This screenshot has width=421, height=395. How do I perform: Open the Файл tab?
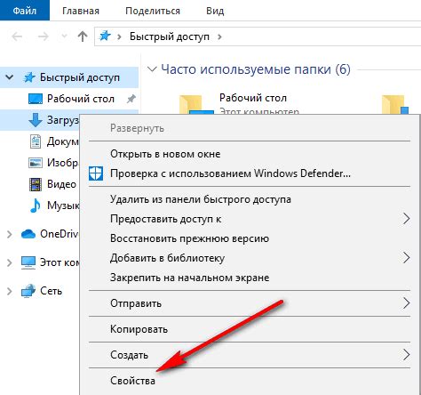click(25, 11)
